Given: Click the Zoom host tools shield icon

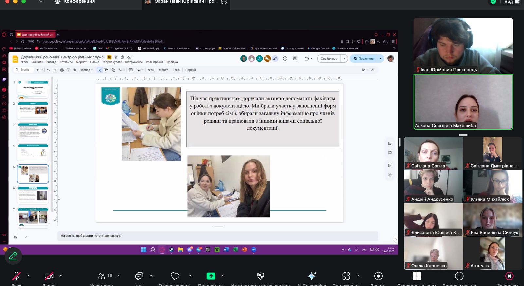Looking at the screenshot, I should pyautogui.click(x=261, y=276).
